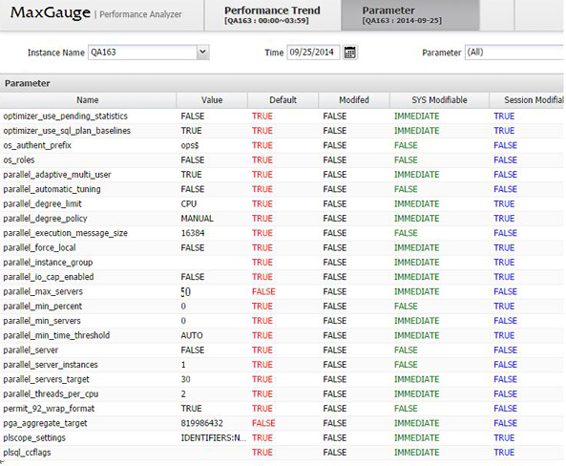Click the Parameter panel title bar
This screenshot has width=566, height=466.
click(282, 83)
